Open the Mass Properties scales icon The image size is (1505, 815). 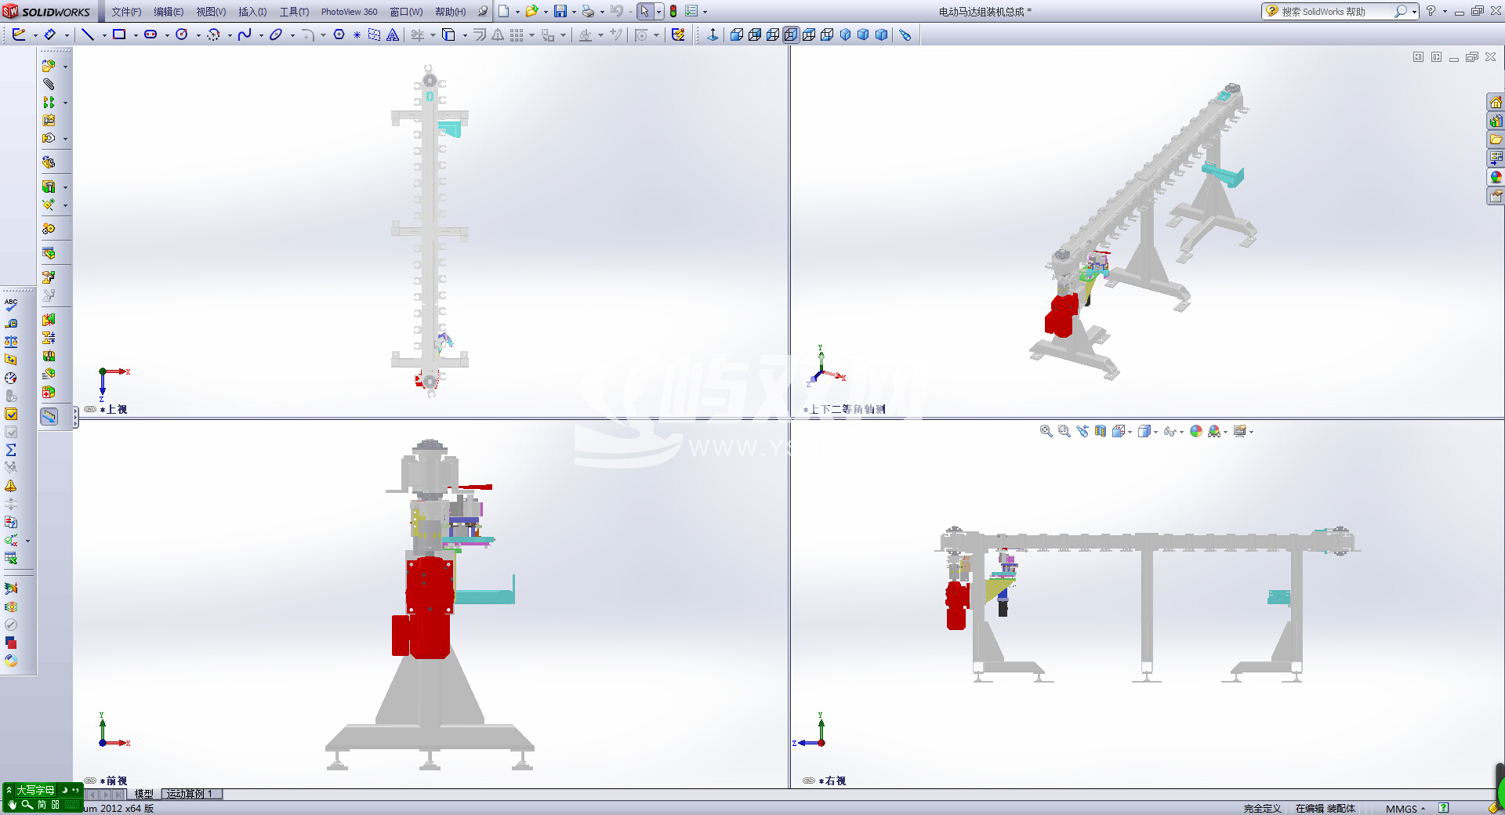click(x=11, y=342)
